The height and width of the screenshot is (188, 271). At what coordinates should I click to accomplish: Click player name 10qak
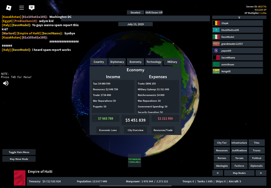click(x=225, y=23)
